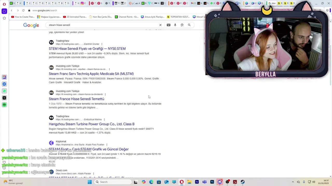Open Aria AI in the Opera sidebar
The height and width of the screenshot is (186, 332).
pos(4,77)
